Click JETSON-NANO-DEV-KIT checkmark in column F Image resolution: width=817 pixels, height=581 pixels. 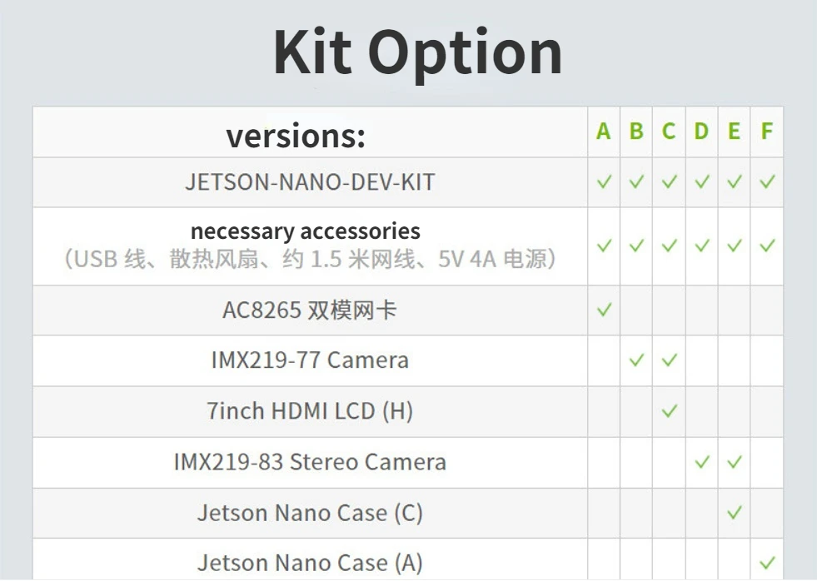(x=767, y=181)
